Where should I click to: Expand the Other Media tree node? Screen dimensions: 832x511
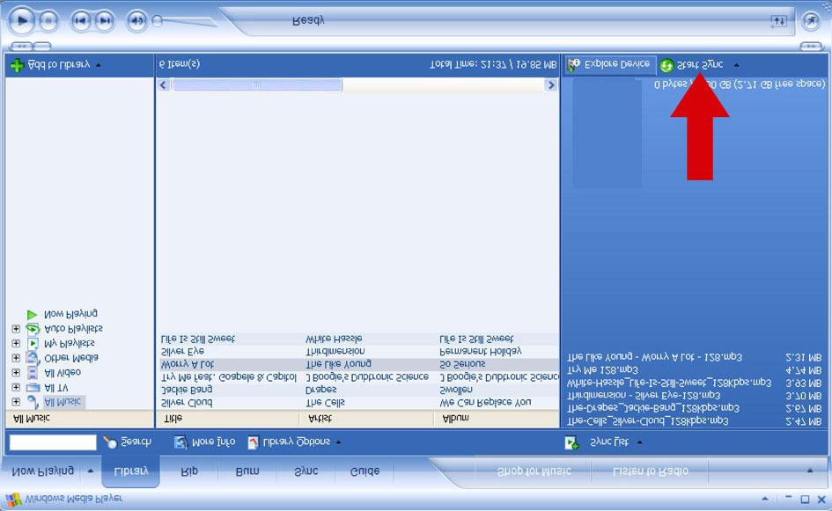point(16,358)
